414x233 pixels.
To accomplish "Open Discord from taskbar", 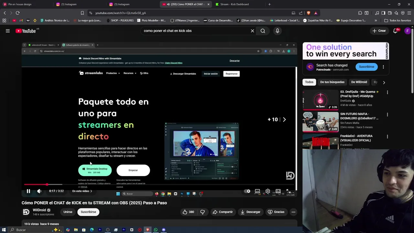I will 164,230.
